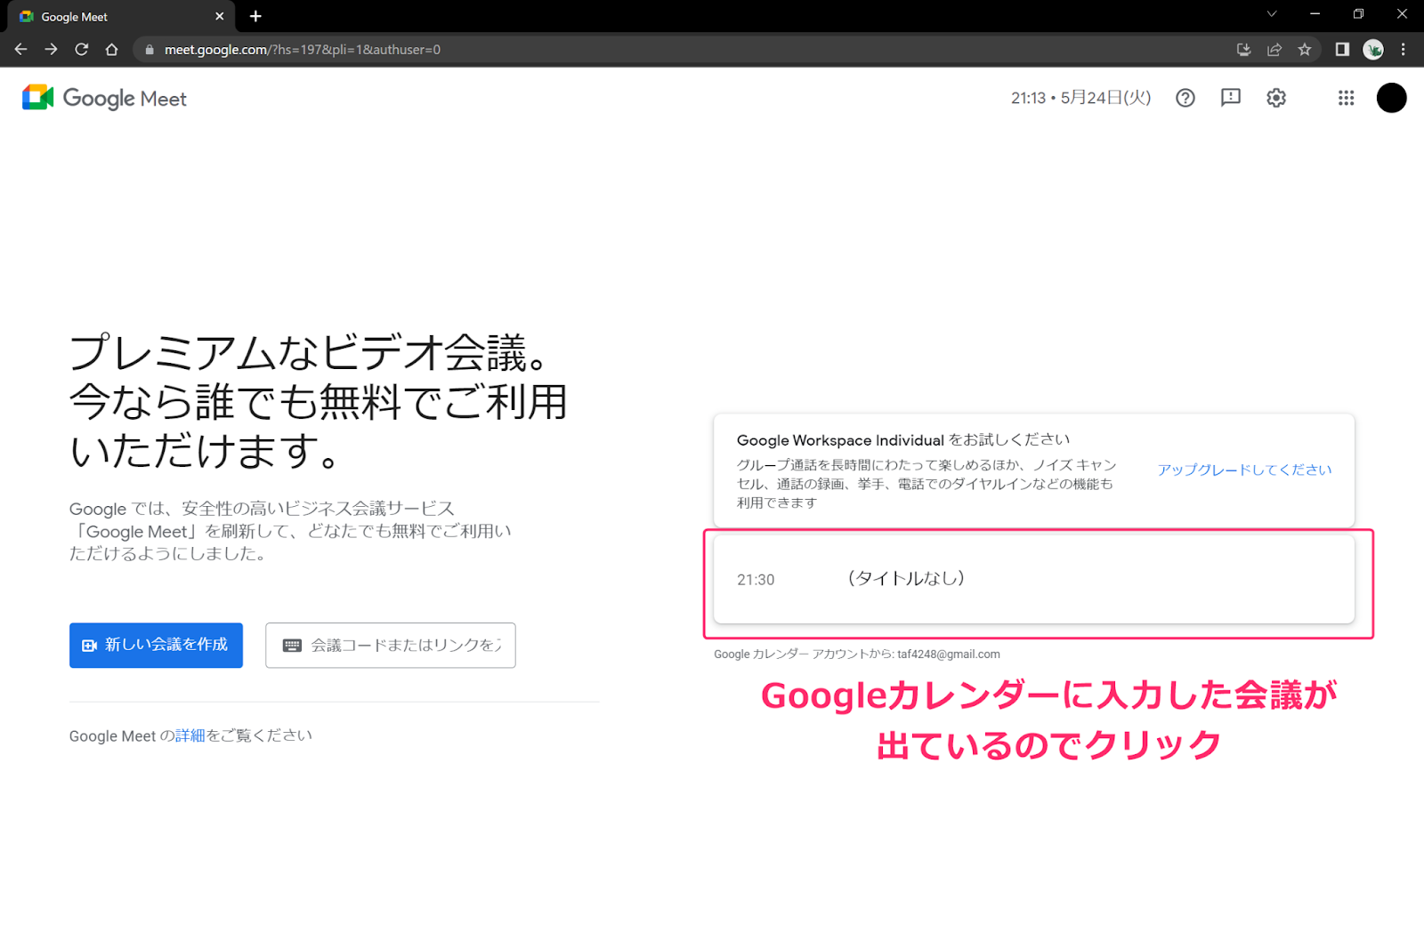The height and width of the screenshot is (948, 1424).
Task: View site info via lock icon
Action: point(150,50)
